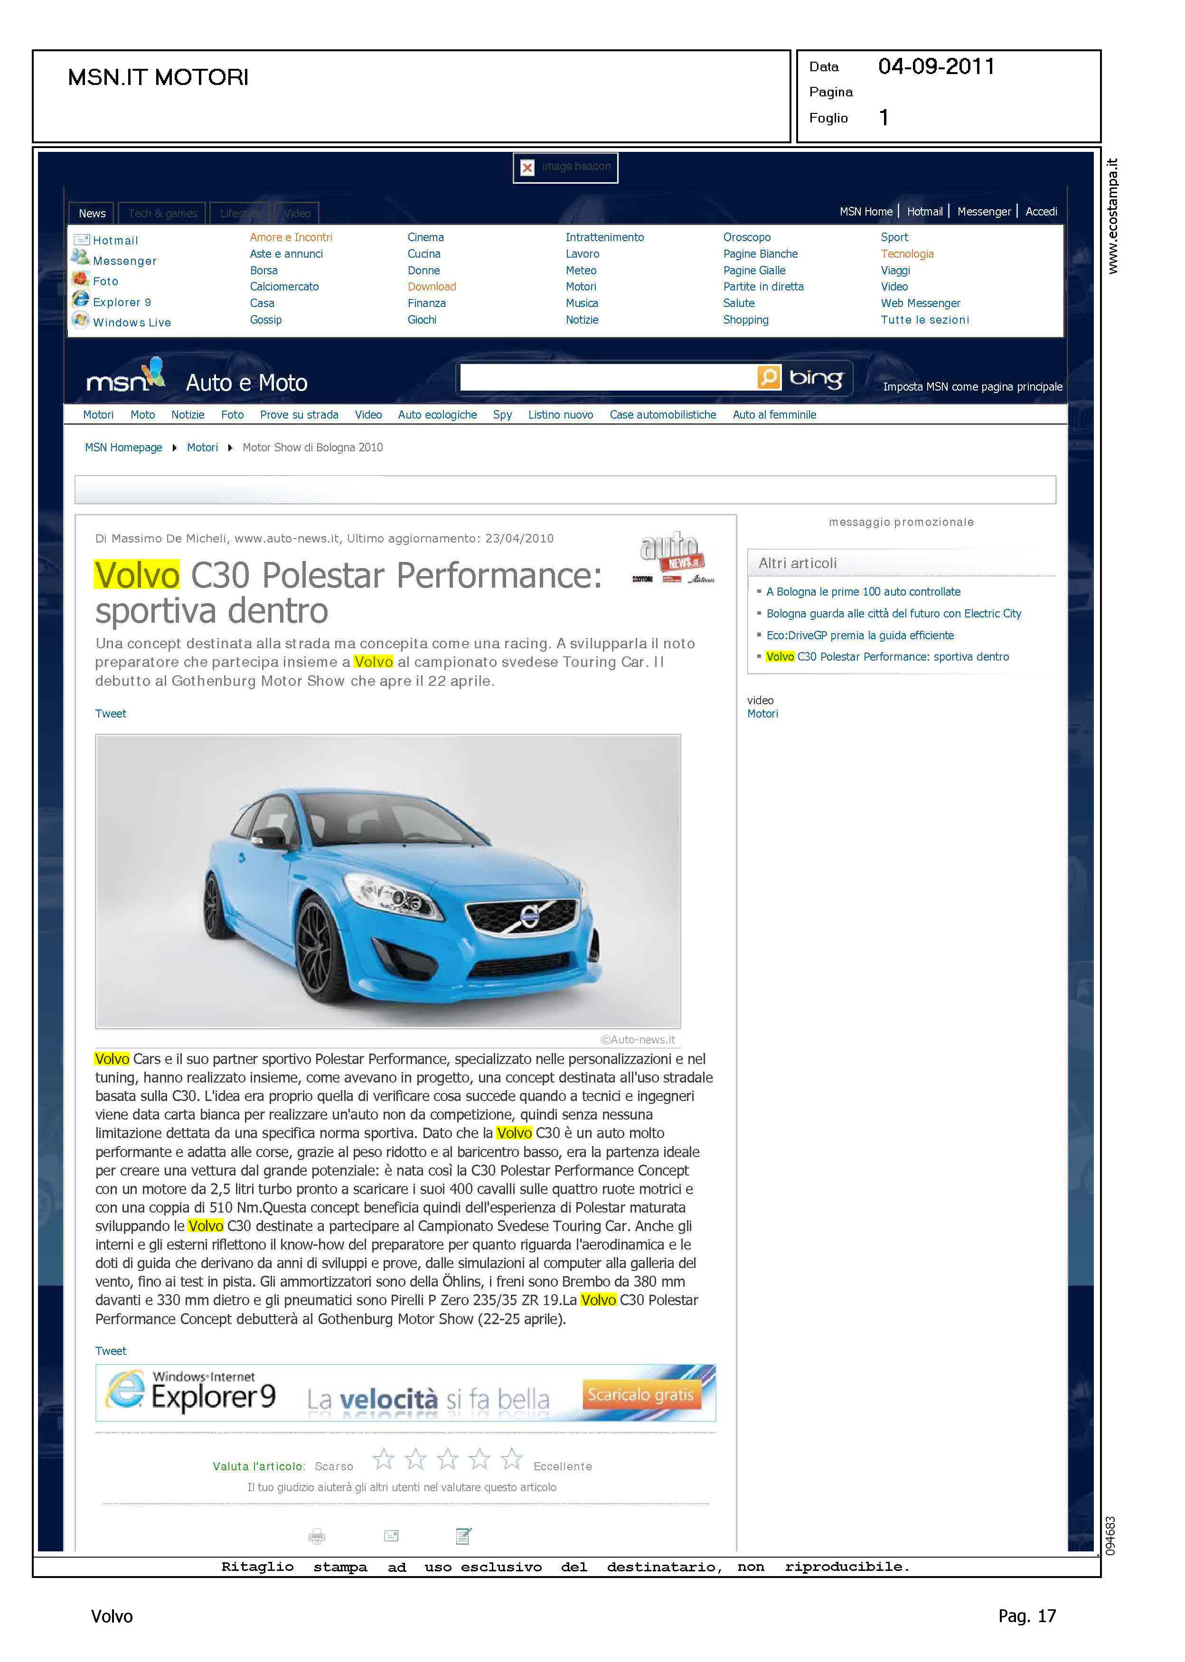The image size is (1185, 1662).
Task: Rate article with the first star
Action: pos(383,1458)
